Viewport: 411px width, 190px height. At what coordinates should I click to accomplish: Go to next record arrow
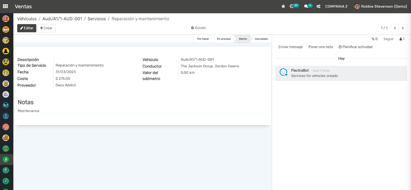[x=403, y=28]
